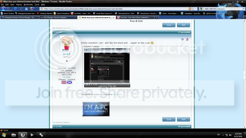Viewport: 246px width, 138px height.
Task: Open the Windows Start button
Action: click(x=4, y=135)
